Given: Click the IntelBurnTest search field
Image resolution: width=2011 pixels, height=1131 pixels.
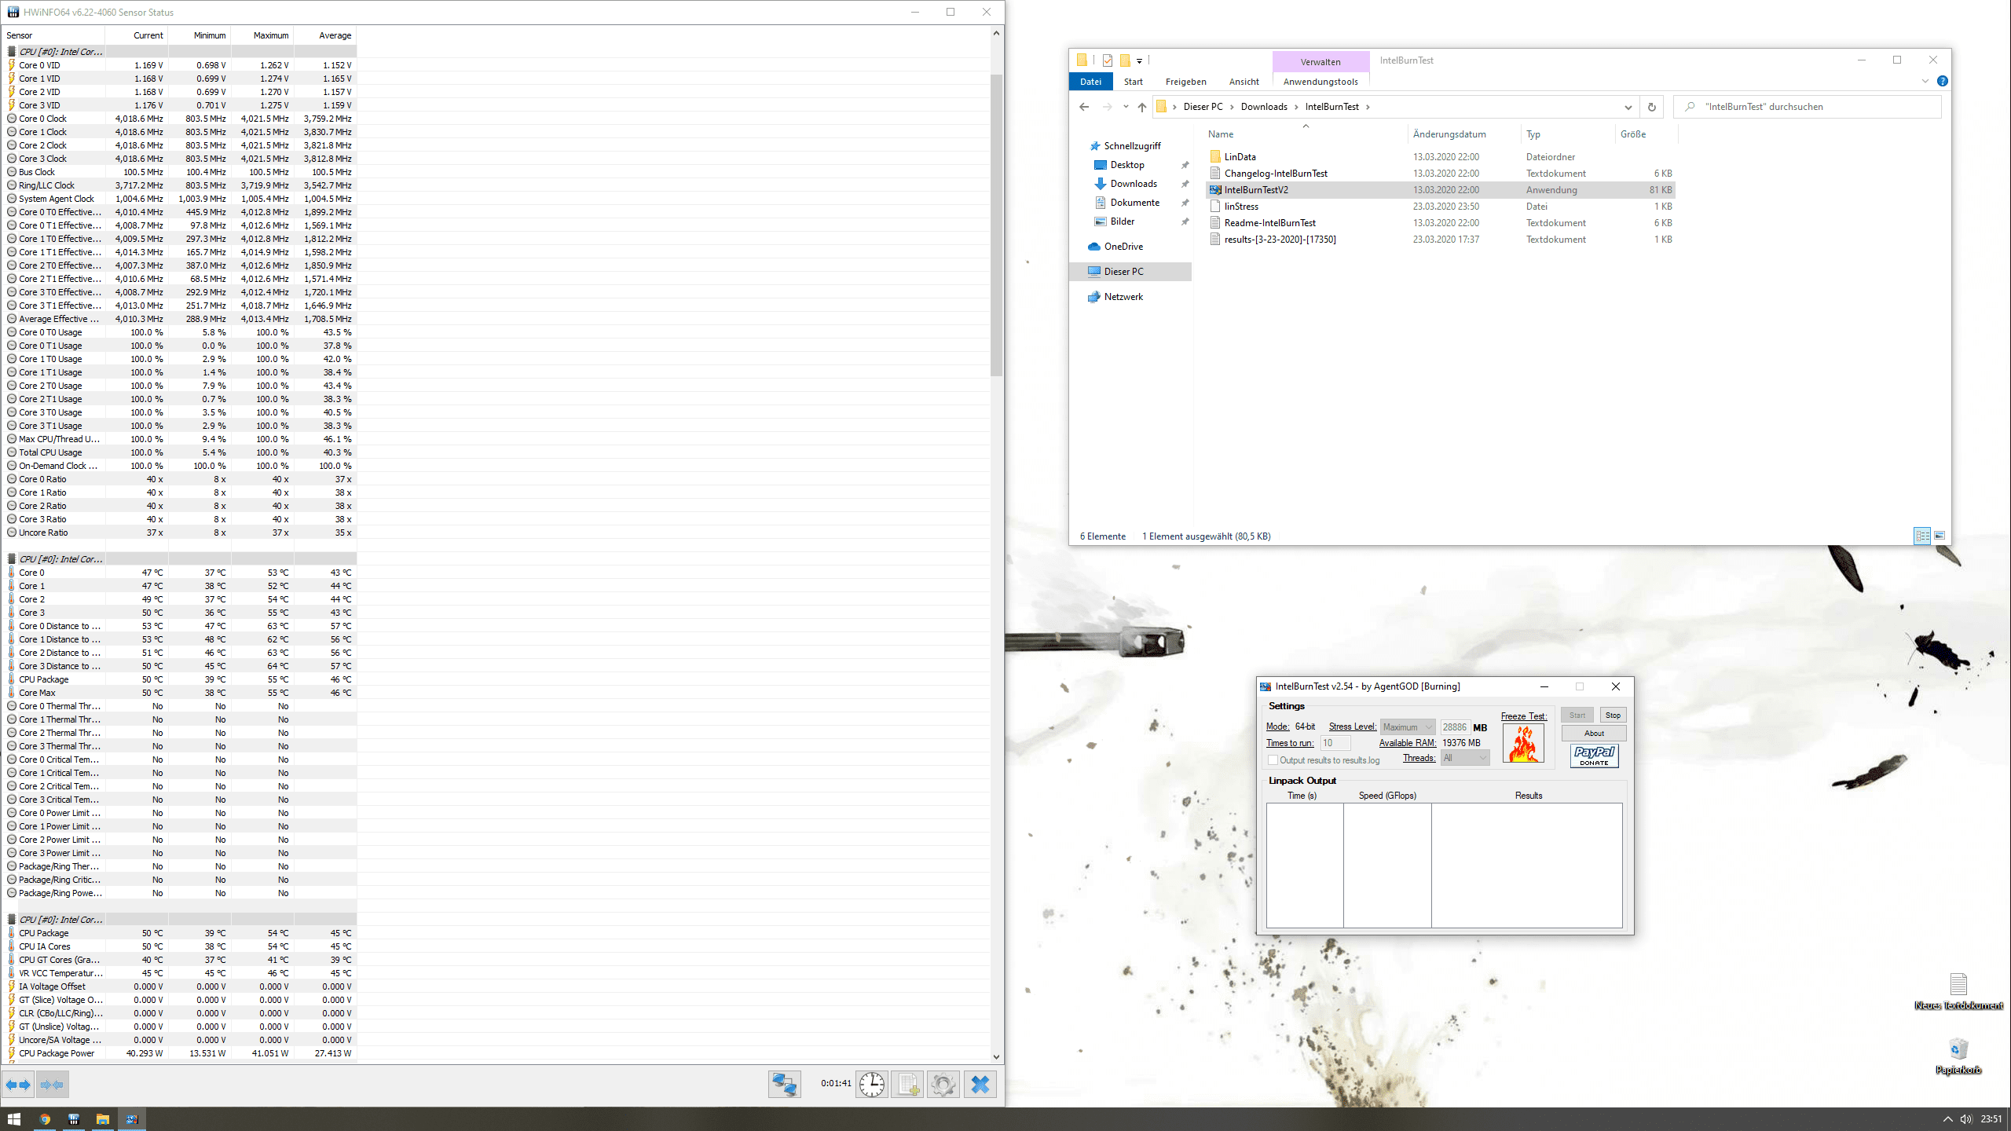Looking at the screenshot, I should click(x=1807, y=107).
